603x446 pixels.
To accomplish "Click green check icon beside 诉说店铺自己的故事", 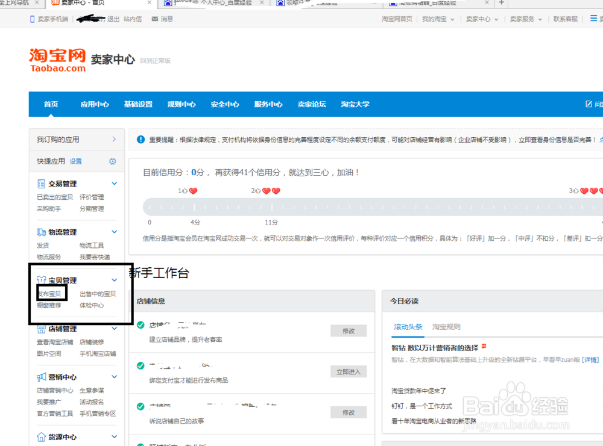I will (140, 406).
